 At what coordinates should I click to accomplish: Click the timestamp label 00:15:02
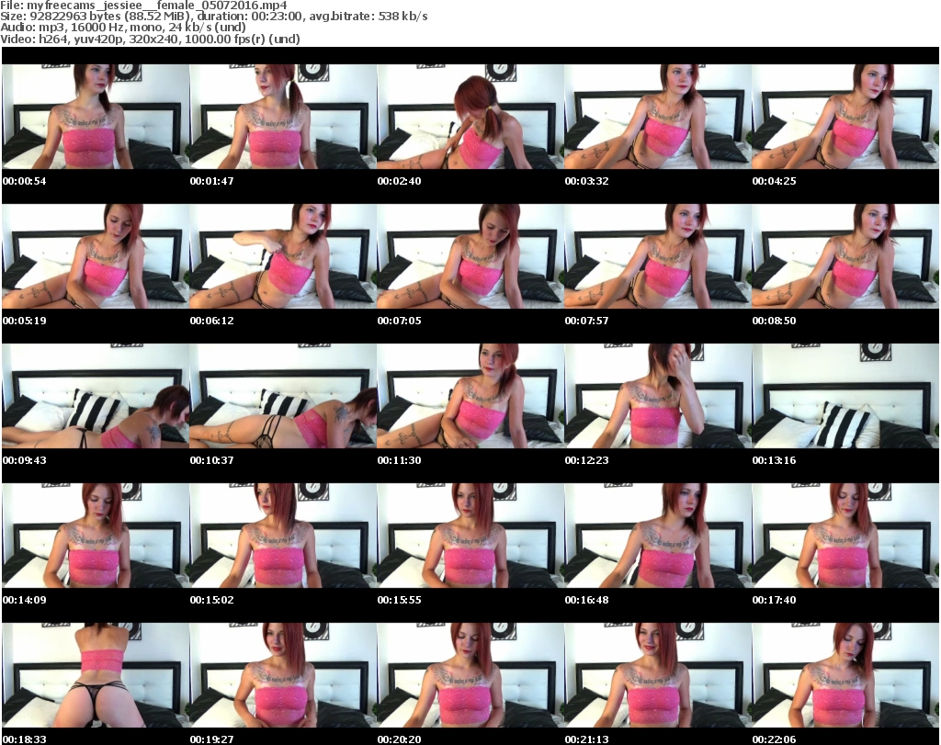tap(212, 600)
